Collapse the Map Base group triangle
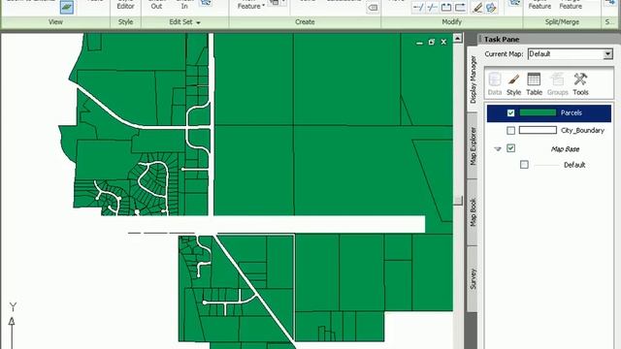Viewport: 621px width, 349px height. (x=498, y=149)
